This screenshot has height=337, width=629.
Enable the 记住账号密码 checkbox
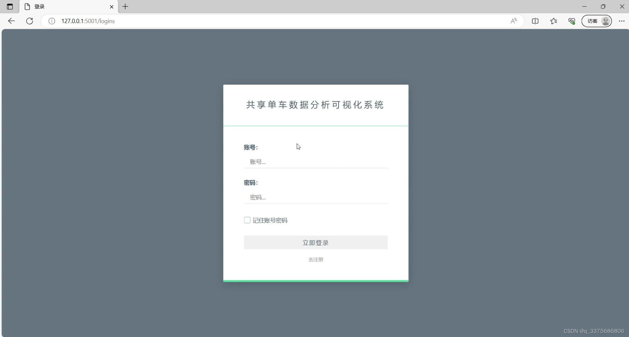click(x=247, y=220)
